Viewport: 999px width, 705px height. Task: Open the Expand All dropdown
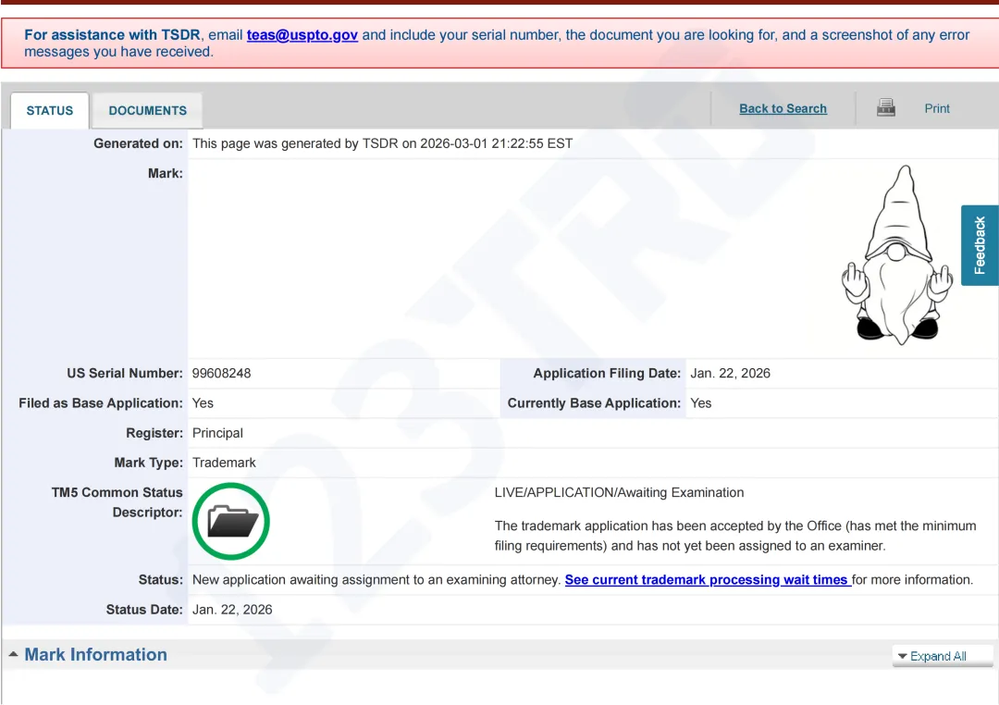coord(943,656)
